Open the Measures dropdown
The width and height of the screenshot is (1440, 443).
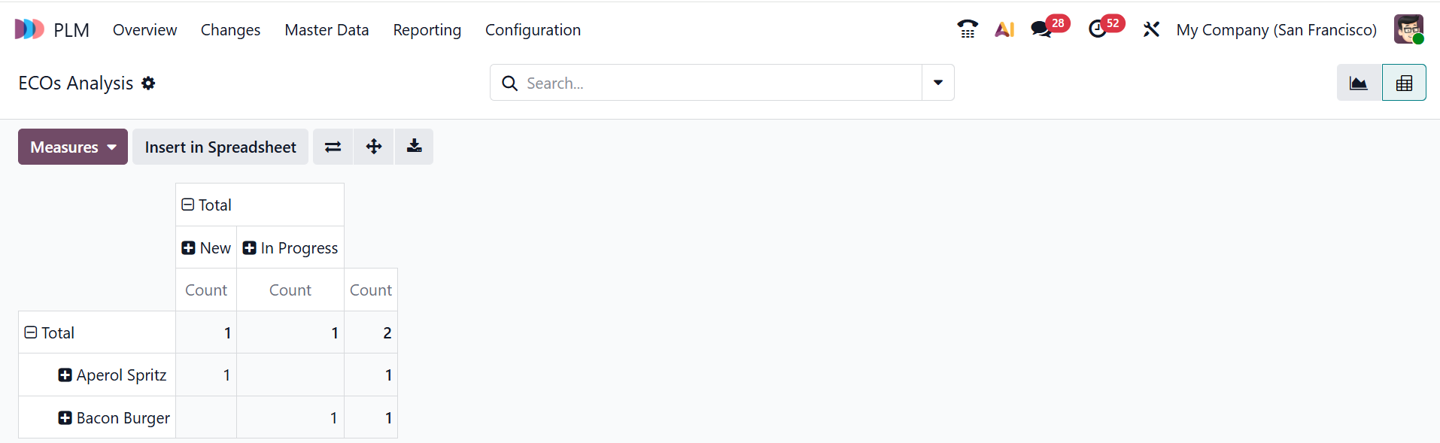[73, 147]
